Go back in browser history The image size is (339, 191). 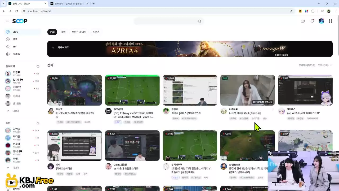4,11
